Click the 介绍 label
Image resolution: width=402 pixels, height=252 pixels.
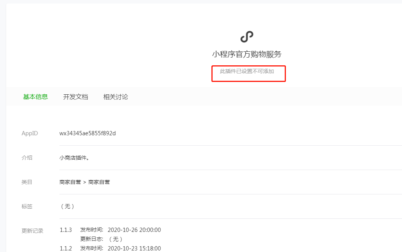pyautogui.click(x=27, y=158)
